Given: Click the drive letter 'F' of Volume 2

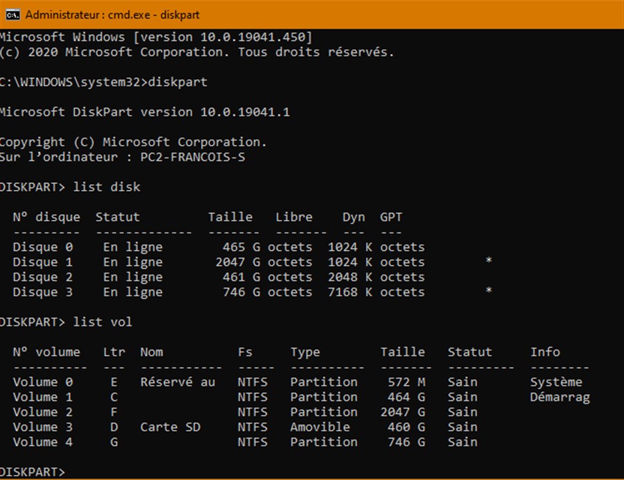Looking at the screenshot, I should (x=114, y=412).
